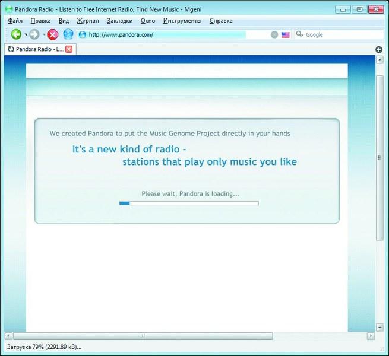The width and height of the screenshot is (389, 356).
Task: Click the blue globe home icon
Action: click(x=68, y=34)
